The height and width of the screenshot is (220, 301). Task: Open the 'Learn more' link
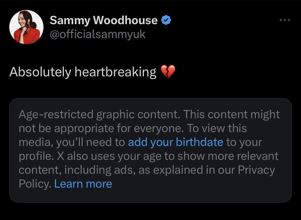point(83,184)
